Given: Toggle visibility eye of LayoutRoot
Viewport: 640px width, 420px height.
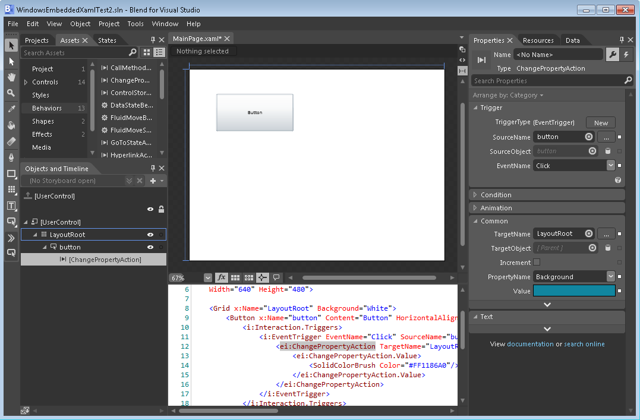Looking at the screenshot, I should tap(150, 235).
